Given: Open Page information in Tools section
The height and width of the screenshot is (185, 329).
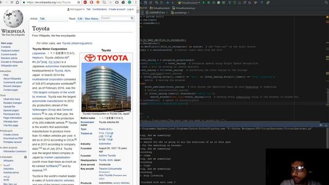Looking at the screenshot, I should pyautogui.click(x=12, y=118).
